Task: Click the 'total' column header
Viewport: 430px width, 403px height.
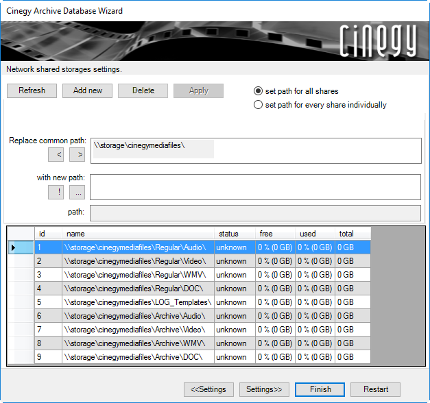Action: click(x=353, y=234)
